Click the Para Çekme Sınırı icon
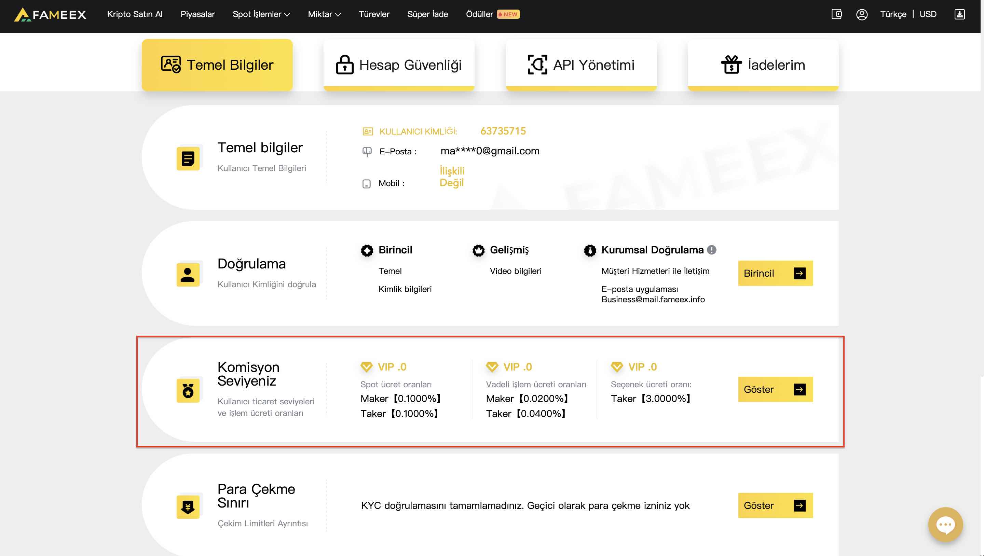The width and height of the screenshot is (984, 556). [188, 507]
